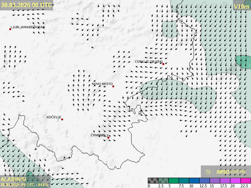Click the Ljubljana/Bežigrad red station marker

[x=10, y=29]
